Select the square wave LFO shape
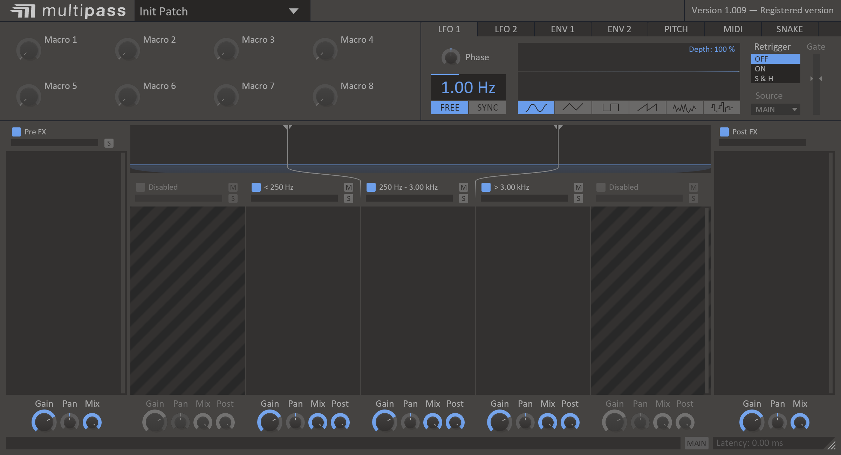Image resolution: width=841 pixels, height=455 pixels. (x=610, y=107)
